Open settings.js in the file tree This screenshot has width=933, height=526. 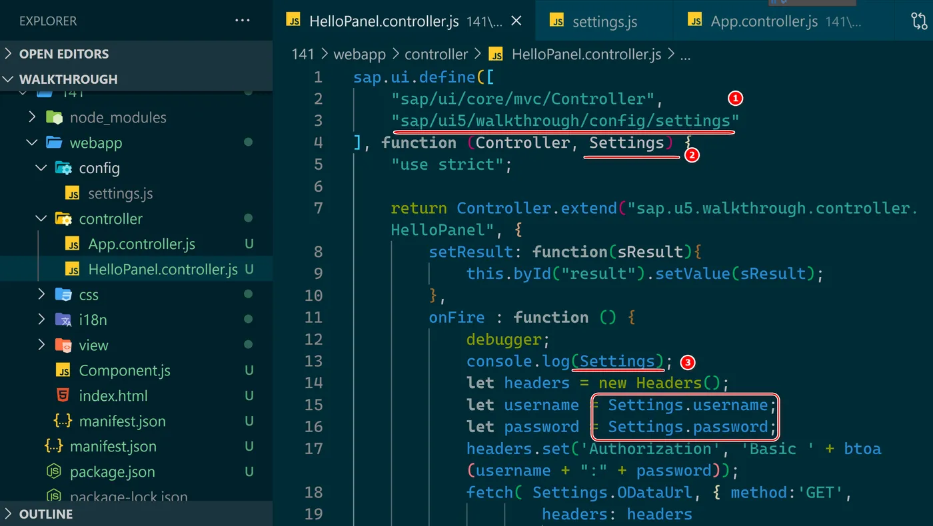click(121, 194)
